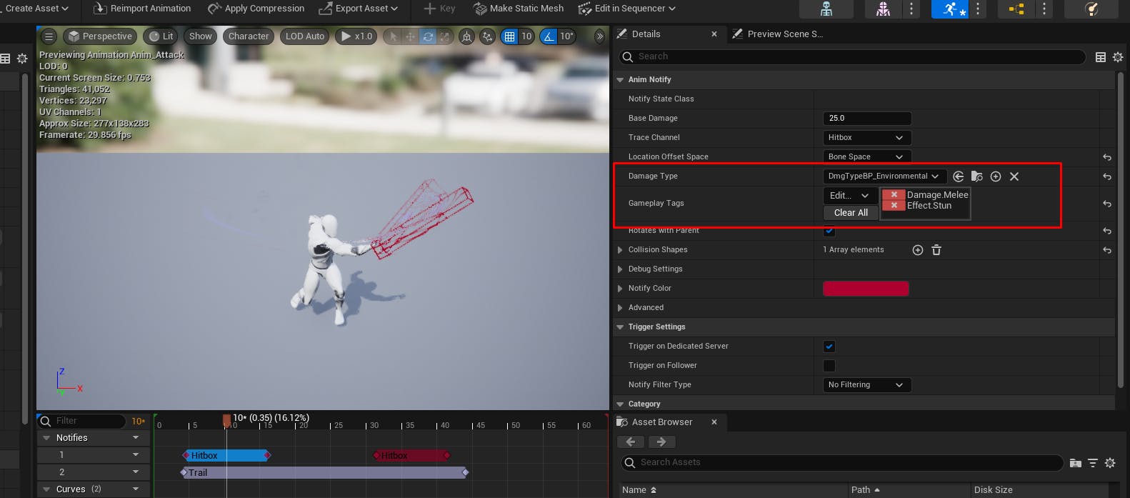Cycle the transform coordinate system icon

pyautogui.click(x=466, y=36)
